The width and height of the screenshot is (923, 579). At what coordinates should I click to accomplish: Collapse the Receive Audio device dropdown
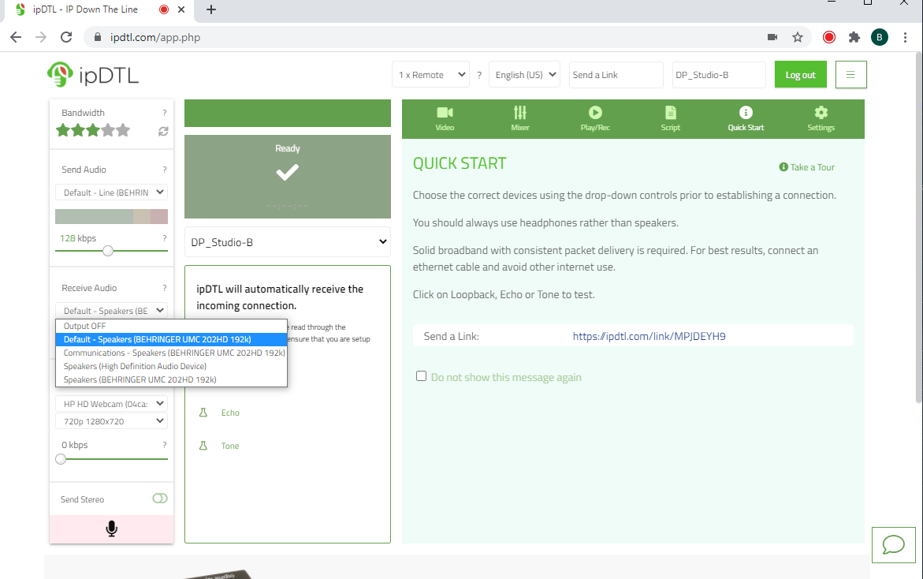tap(111, 311)
